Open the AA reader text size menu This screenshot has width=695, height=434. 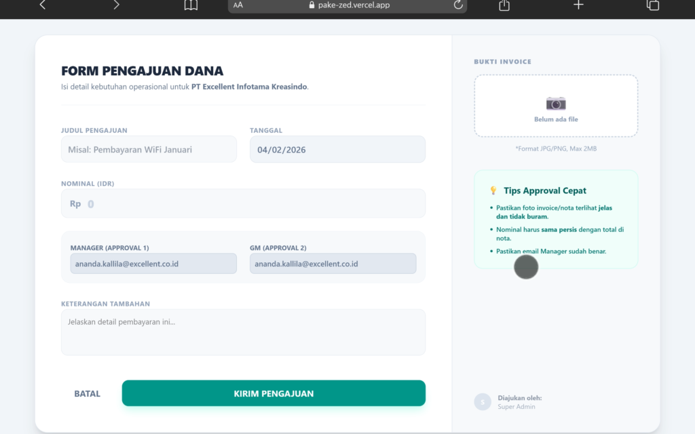point(238,5)
